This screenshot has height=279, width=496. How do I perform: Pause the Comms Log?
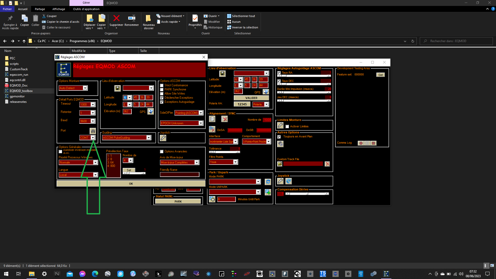pyautogui.click(x=367, y=143)
